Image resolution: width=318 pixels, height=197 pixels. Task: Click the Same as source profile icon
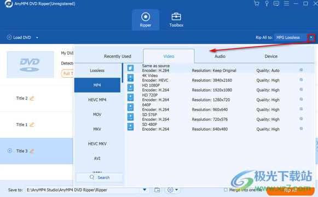point(130,68)
